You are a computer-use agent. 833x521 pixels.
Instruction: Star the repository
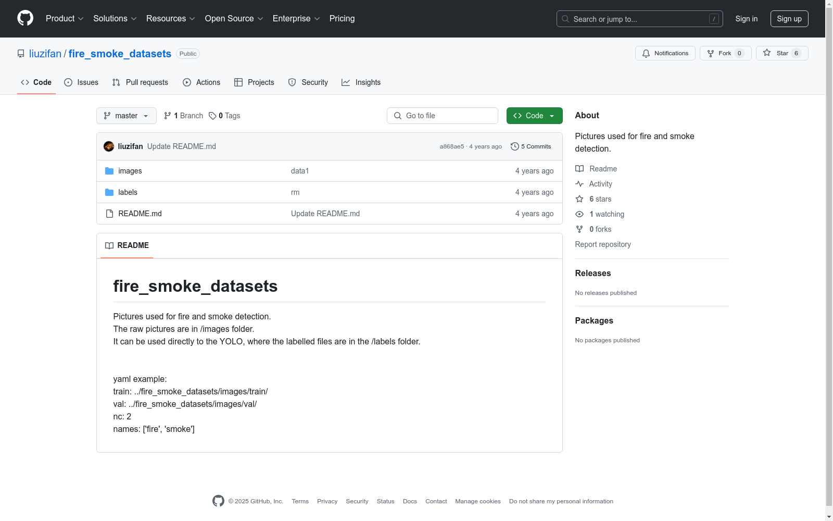tap(782, 53)
